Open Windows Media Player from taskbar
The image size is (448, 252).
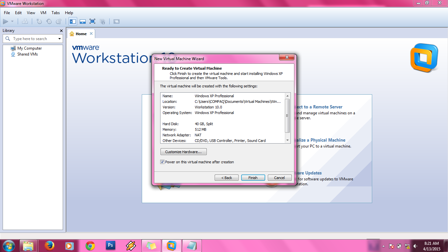click(x=69, y=246)
